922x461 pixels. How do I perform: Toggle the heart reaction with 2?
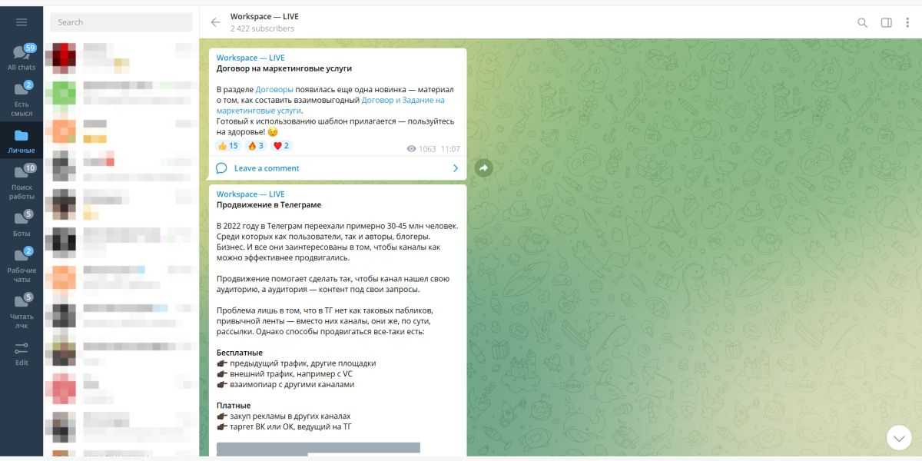pos(281,145)
